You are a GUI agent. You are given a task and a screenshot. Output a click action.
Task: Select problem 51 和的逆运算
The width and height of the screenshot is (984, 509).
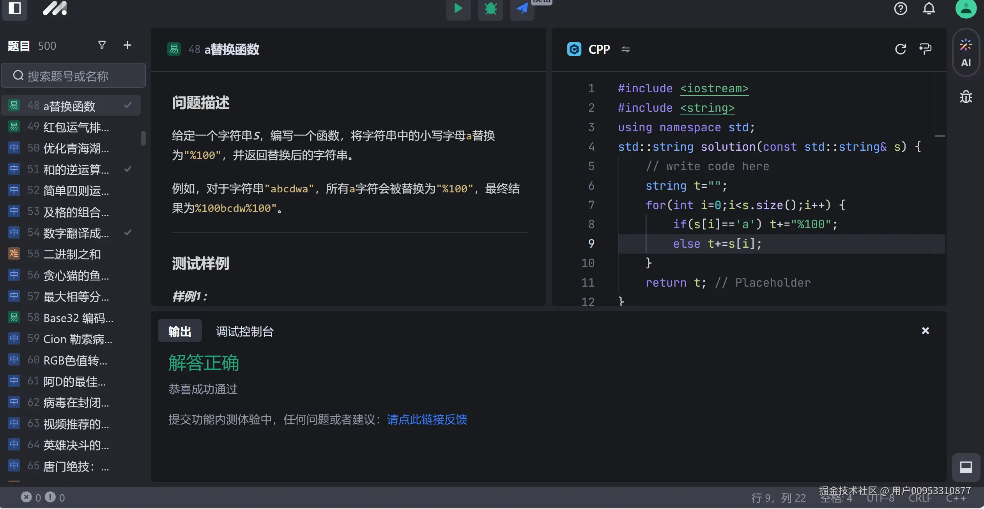point(71,169)
